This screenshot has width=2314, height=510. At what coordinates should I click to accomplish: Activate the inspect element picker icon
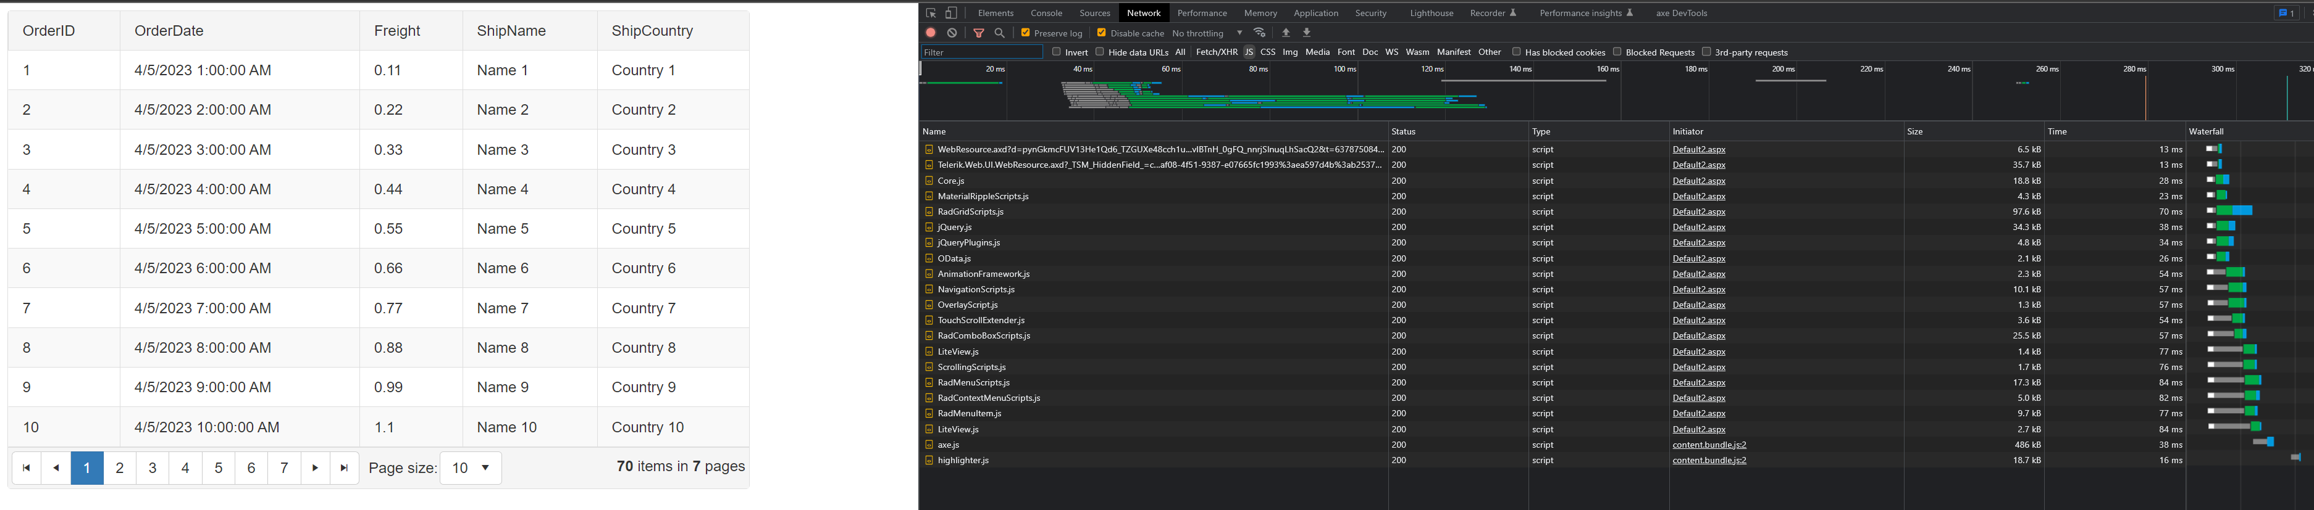[x=931, y=12]
